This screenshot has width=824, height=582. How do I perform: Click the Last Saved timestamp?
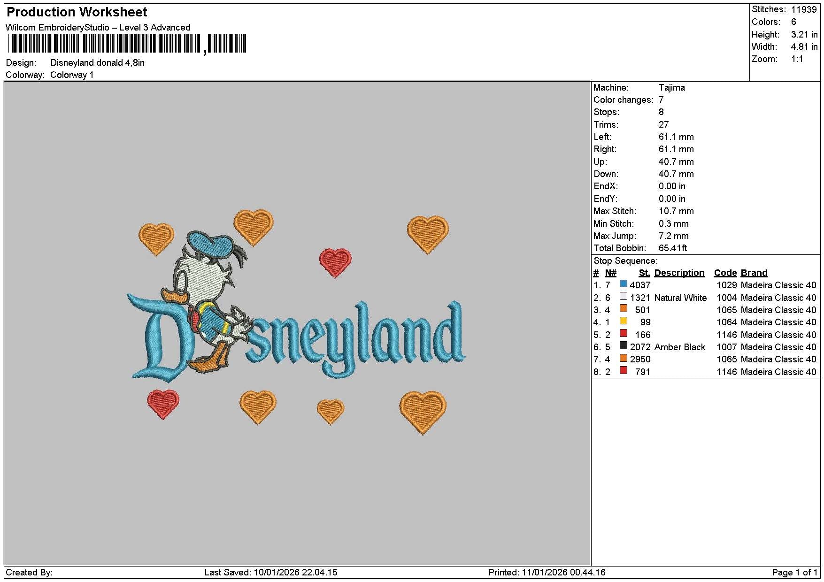271,572
